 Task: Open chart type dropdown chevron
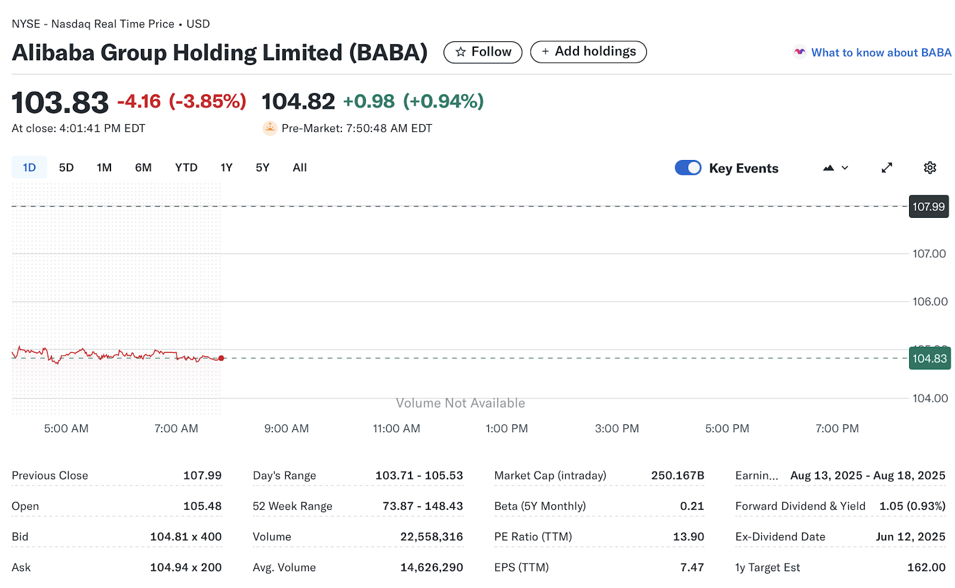[x=845, y=168]
